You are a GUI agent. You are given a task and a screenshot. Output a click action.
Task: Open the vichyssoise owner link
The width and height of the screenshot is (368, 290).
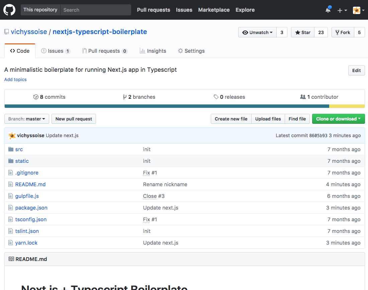[29, 32]
